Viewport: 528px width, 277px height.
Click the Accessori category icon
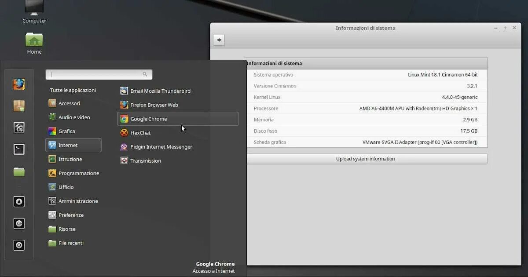point(52,103)
